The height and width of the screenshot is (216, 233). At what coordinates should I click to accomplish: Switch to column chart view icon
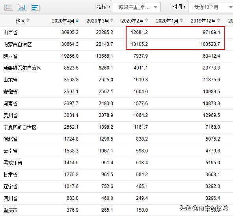coord(22,7)
